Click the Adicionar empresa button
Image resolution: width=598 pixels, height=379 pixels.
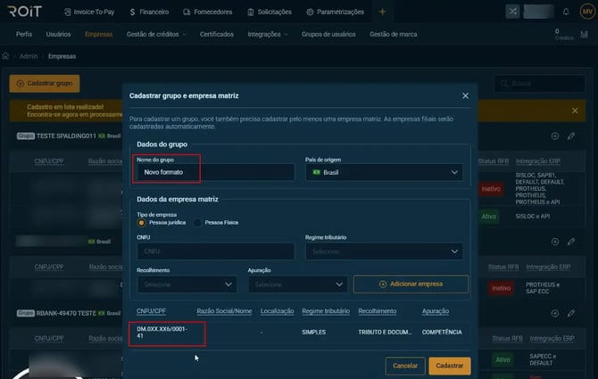(411, 284)
